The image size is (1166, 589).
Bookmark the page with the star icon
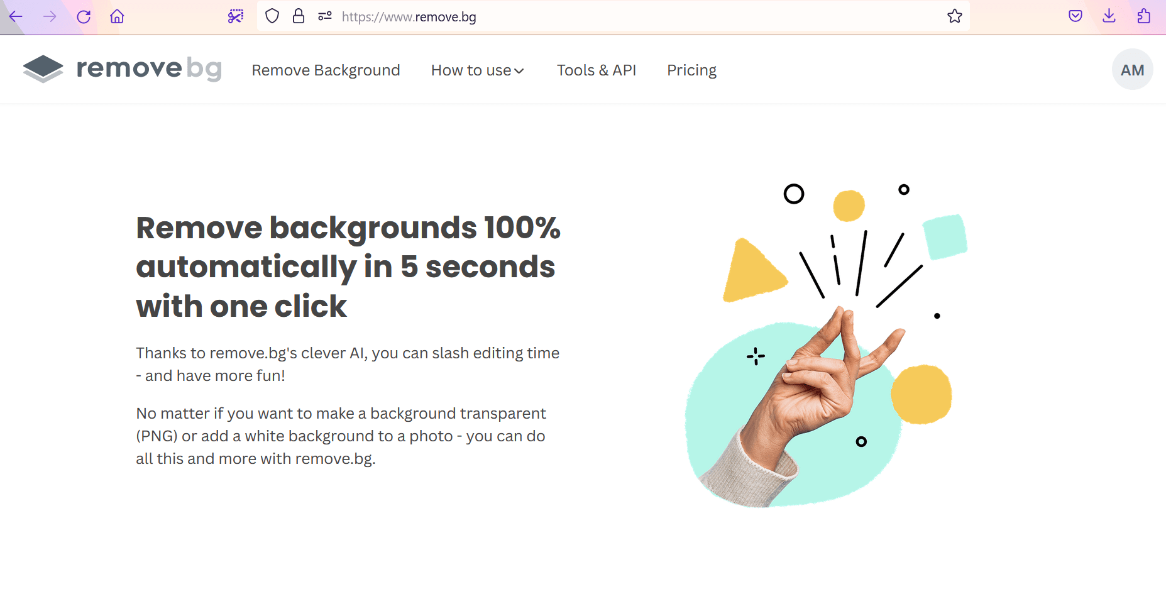point(954,16)
